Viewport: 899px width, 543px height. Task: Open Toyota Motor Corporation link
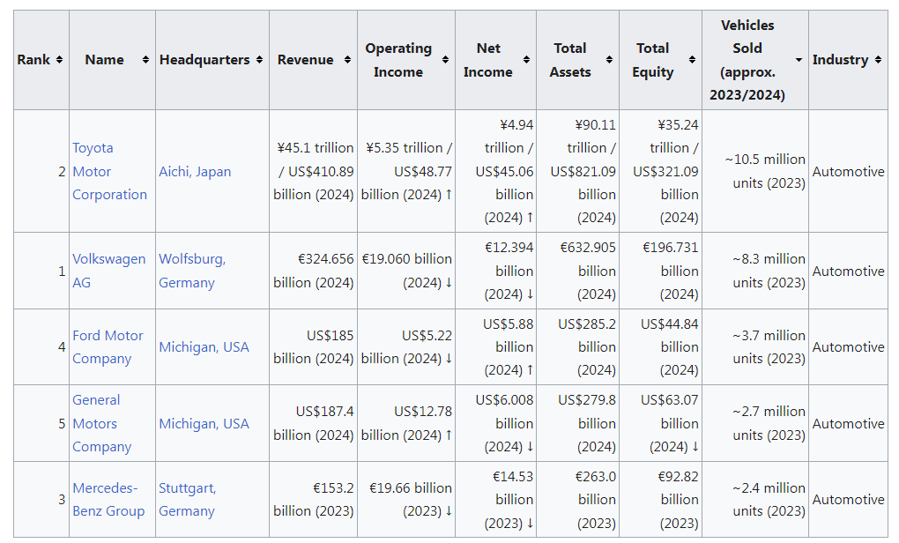click(109, 171)
